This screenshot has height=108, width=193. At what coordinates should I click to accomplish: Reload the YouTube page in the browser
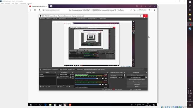click(40, 10)
